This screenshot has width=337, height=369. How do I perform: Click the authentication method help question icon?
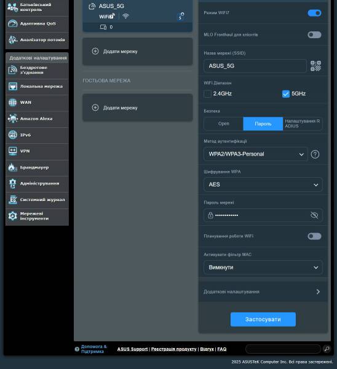(x=315, y=154)
